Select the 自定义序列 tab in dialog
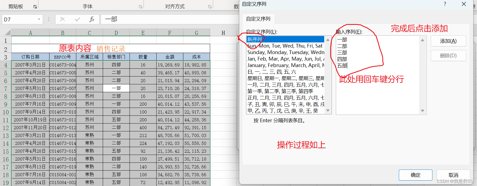 pyautogui.click(x=258, y=19)
